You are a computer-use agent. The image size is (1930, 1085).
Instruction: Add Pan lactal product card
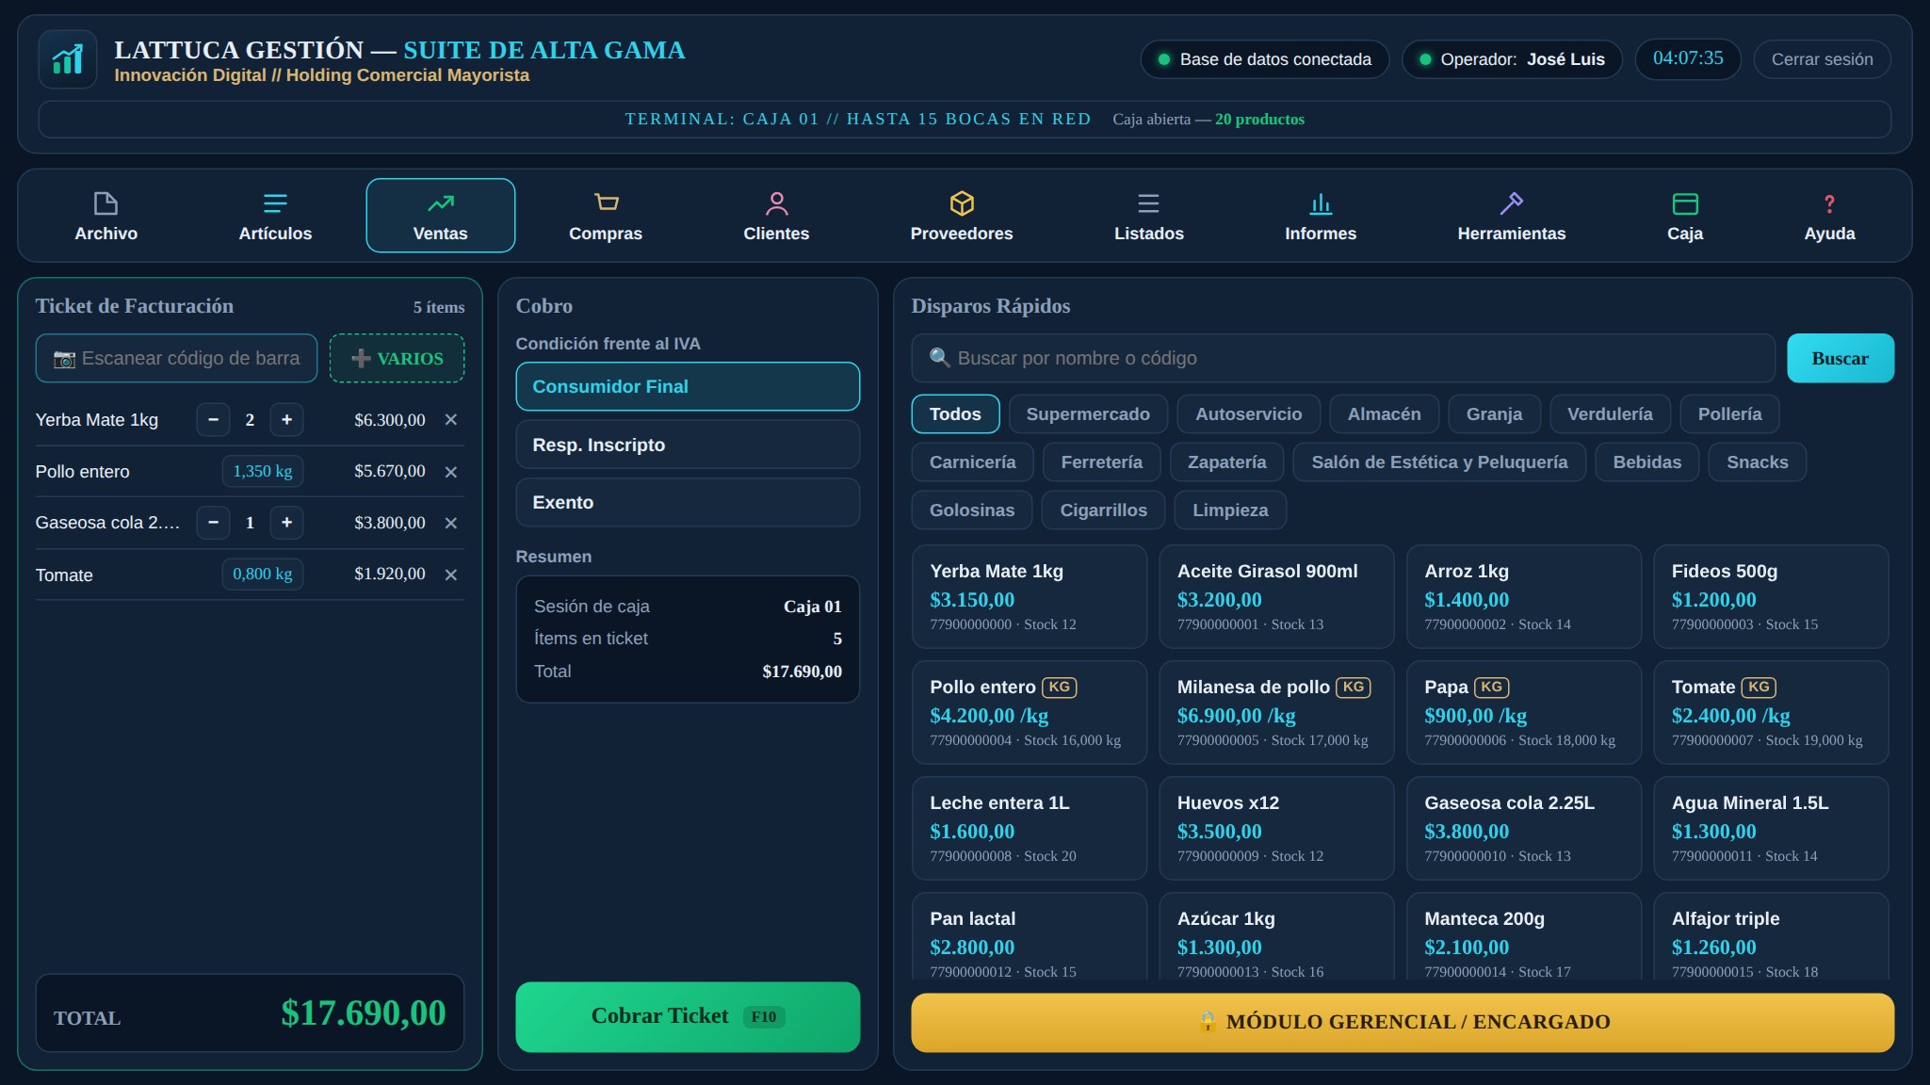pos(1030,936)
